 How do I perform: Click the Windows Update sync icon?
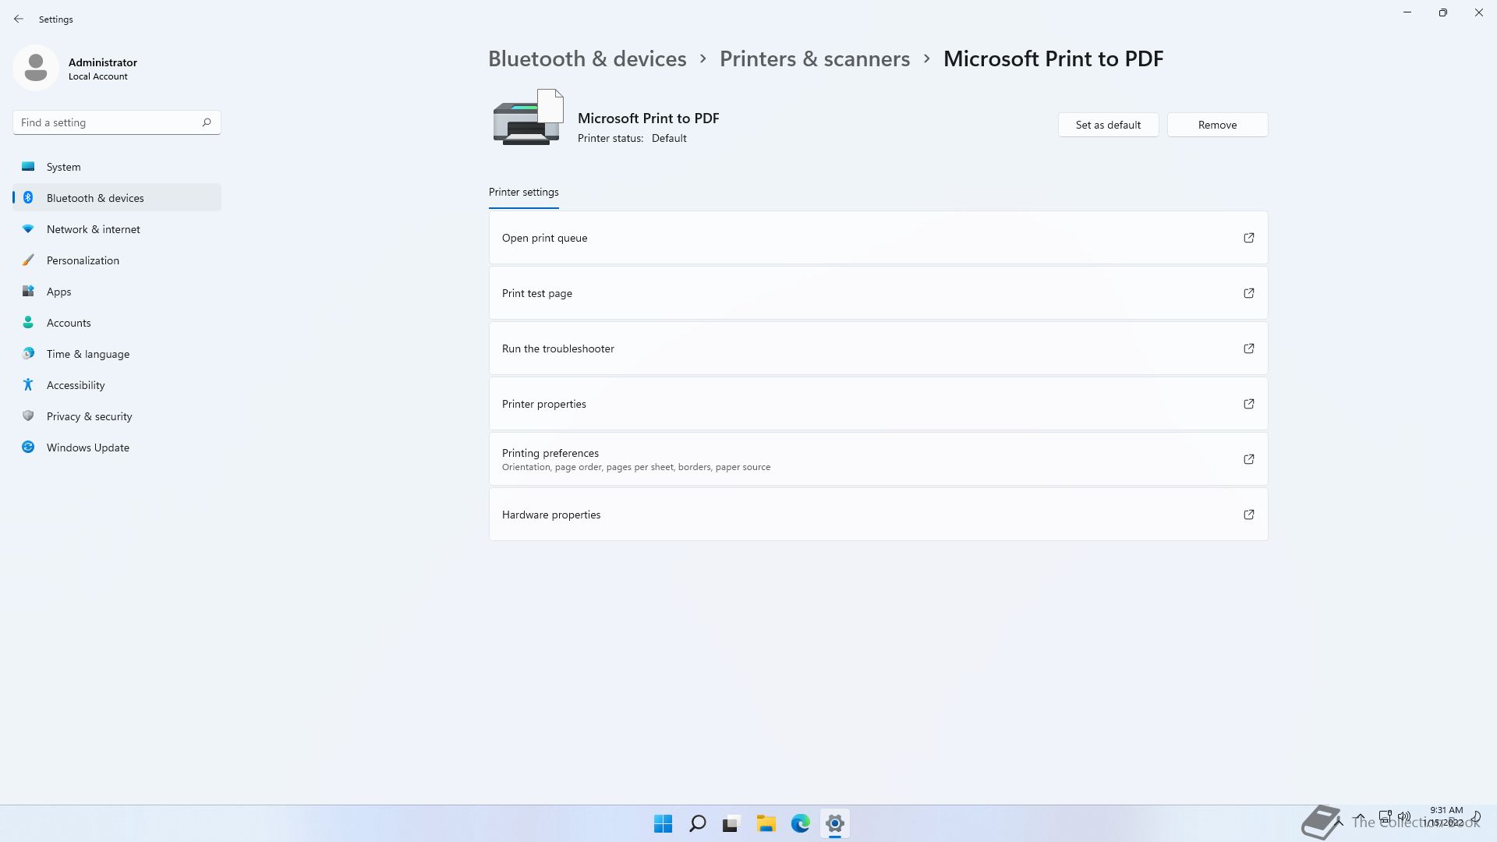point(28,447)
